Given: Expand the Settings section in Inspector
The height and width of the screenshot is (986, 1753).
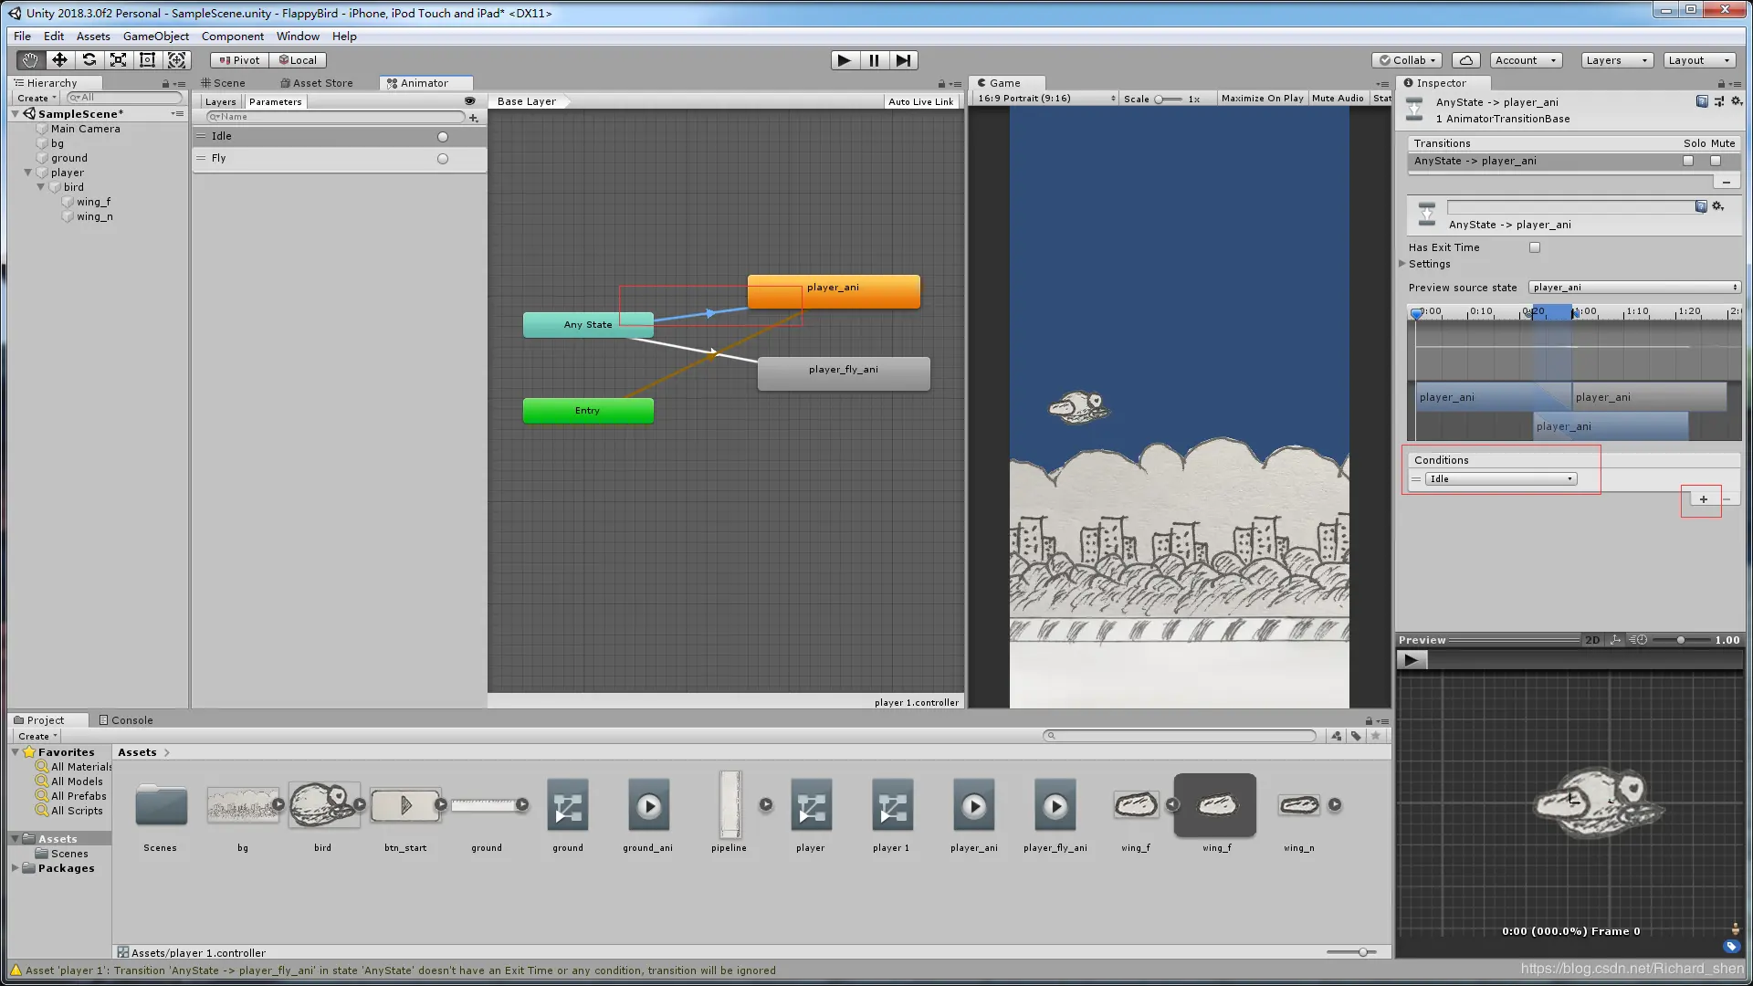Looking at the screenshot, I should [x=1403, y=264].
